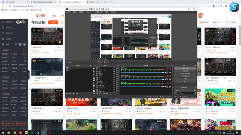Show hidden icons in system tray
Image resolution: width=241 pixels, height=135 pixels.
coord(209,133)
